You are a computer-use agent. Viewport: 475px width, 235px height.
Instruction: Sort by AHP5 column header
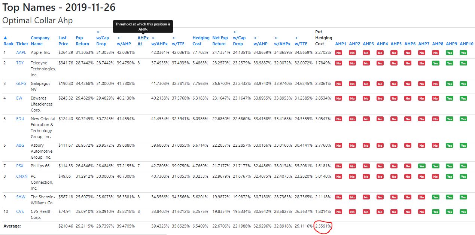[x=396, y=44]
